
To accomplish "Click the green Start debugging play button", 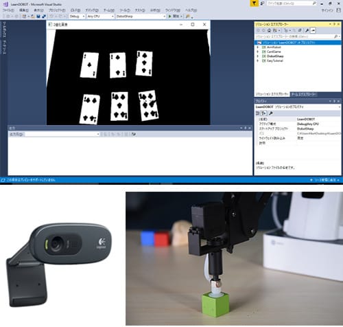I will 170,16.
